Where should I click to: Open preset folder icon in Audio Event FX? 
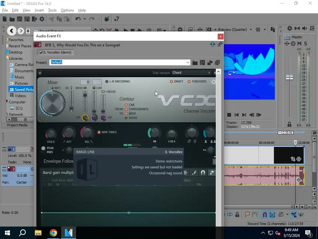click(195, 63)
